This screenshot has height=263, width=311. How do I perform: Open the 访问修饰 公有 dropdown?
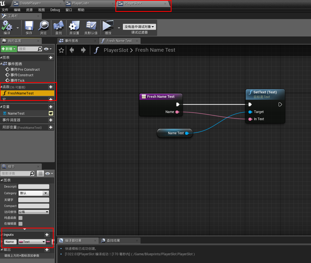(x=33, y=212)
